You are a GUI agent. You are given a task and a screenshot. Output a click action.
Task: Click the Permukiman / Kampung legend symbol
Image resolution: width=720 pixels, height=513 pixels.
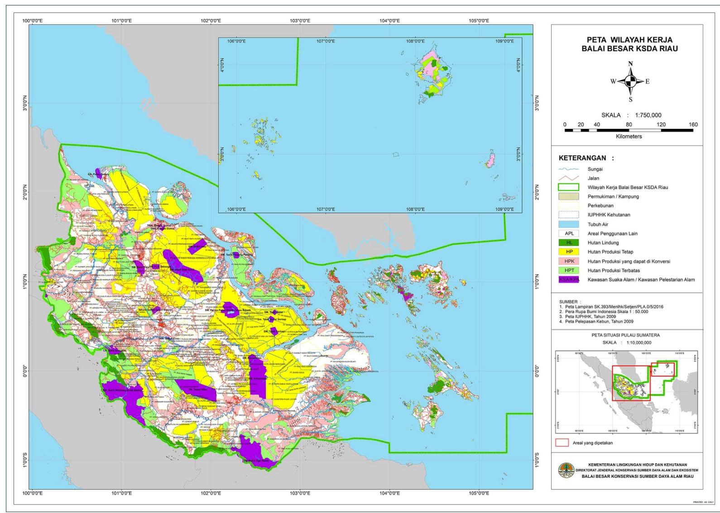tap(569, 196)
